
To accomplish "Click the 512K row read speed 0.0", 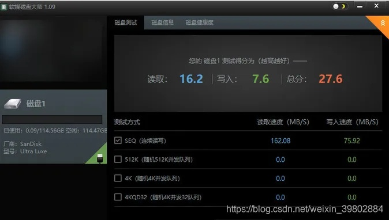I will (x=280, y=160).
